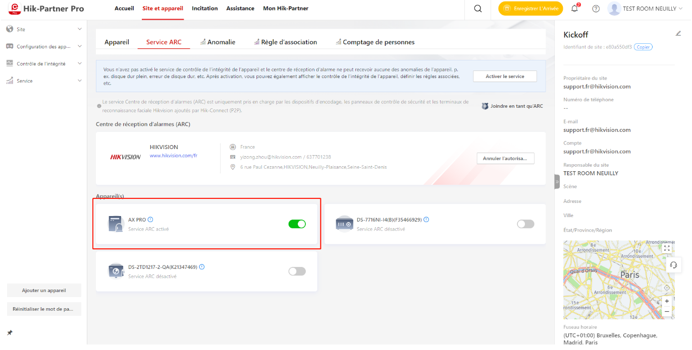Click the Configuration des appareils sidebar icon
The image size is (692, 350).
10,46
